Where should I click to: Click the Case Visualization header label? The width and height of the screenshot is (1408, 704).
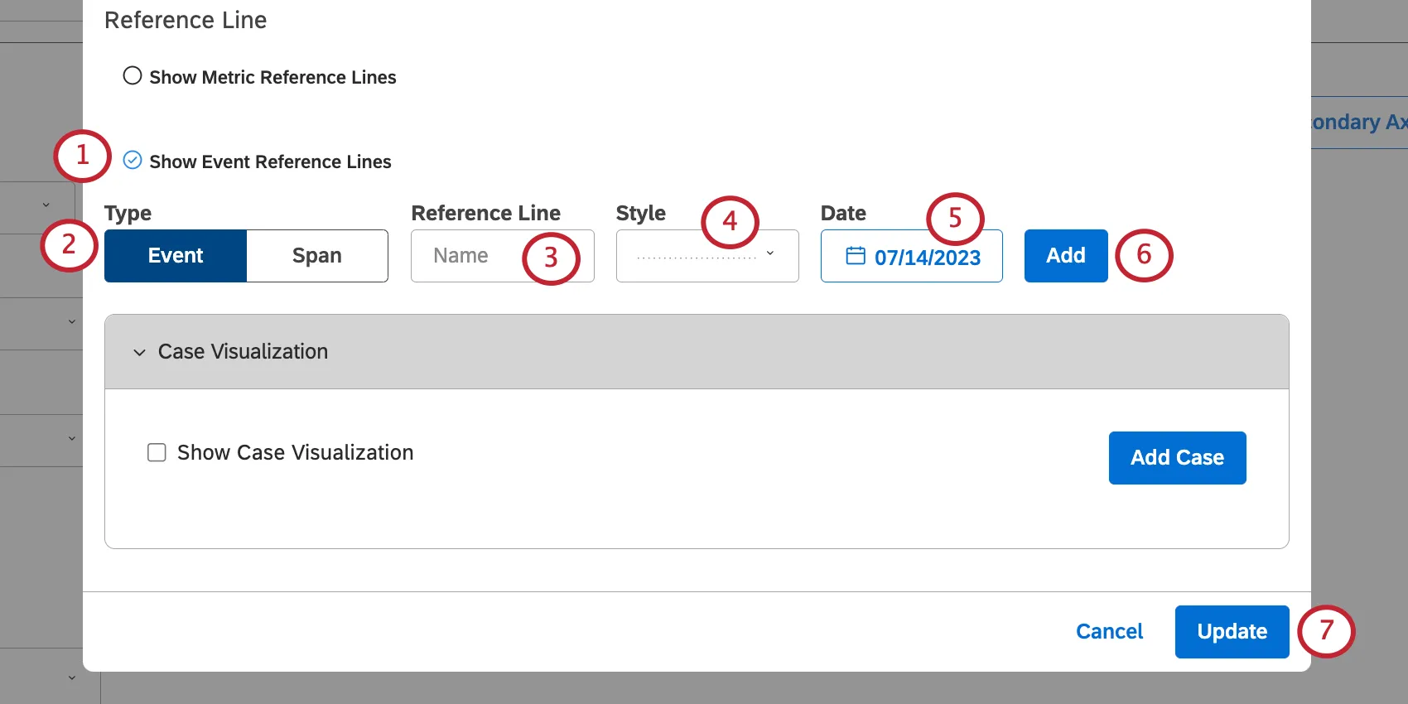[x=243, y=352]
